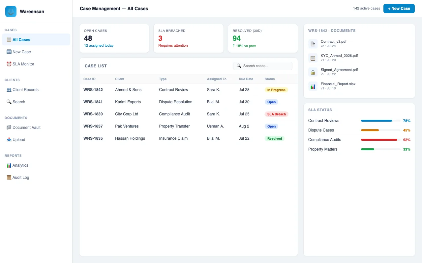Click the SLA Monitor alarm clock icon

tap(9, 64)
